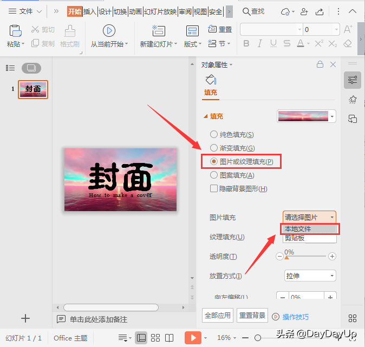Switch to the 幻灯片放映 tab
Image resolution: width=365 pixels, height=347 pixels.
pyautogui.click(x=160, y=11)
